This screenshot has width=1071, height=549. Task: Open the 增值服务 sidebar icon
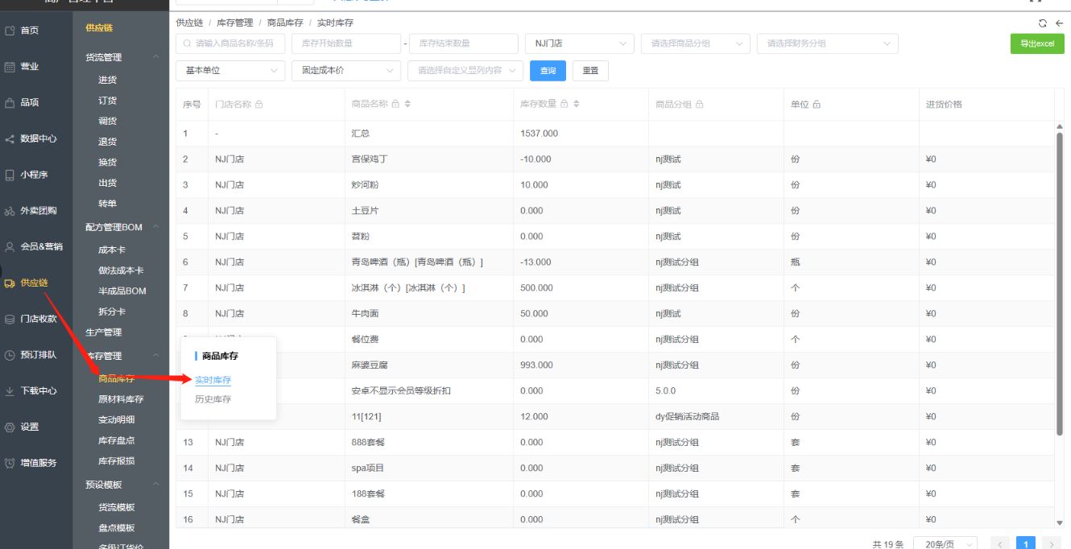[10, 463]
